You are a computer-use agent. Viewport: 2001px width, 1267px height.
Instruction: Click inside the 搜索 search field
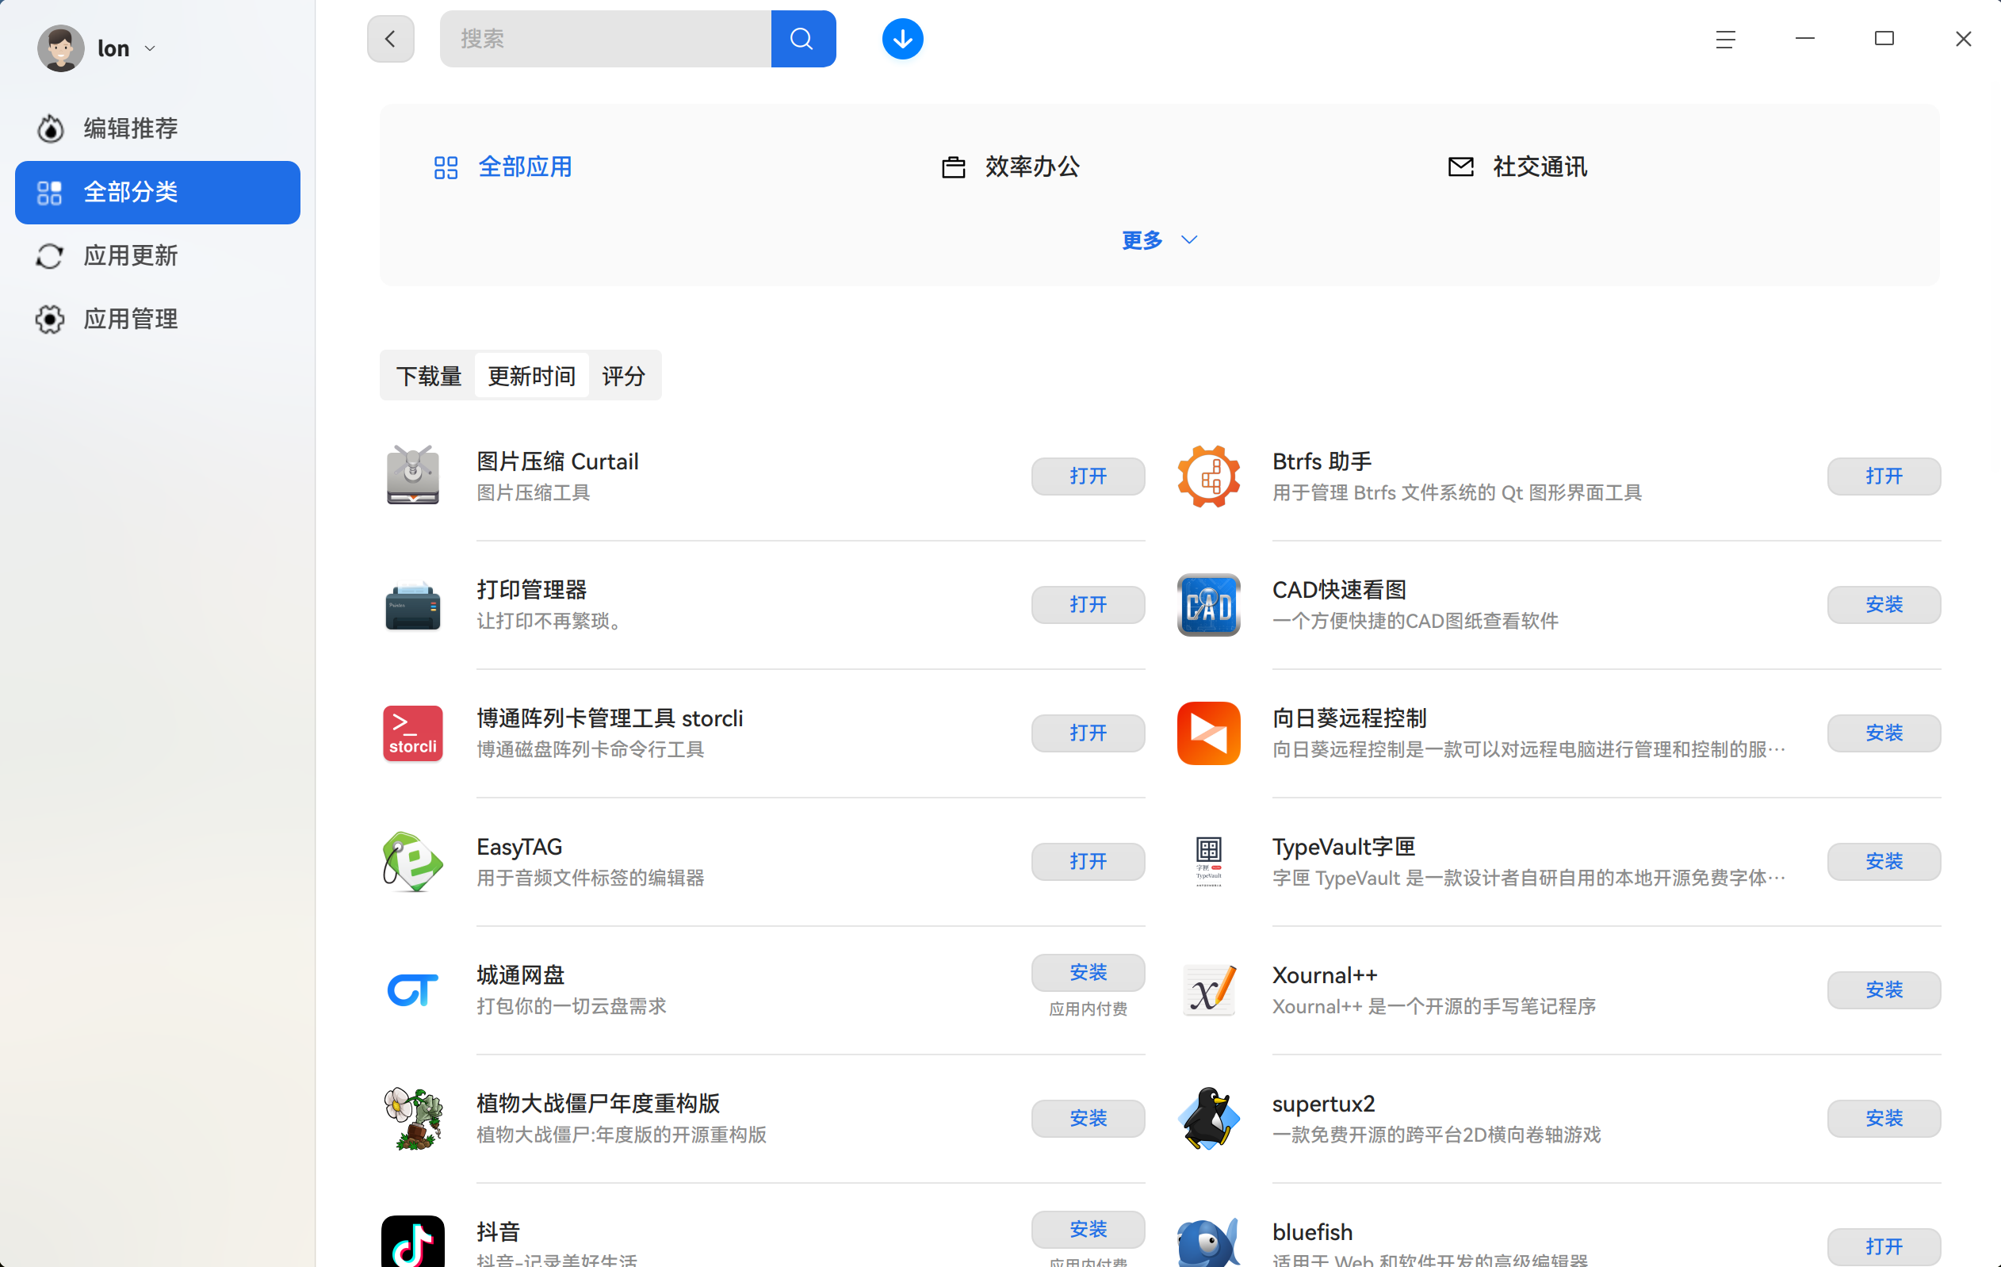(606, 38)
